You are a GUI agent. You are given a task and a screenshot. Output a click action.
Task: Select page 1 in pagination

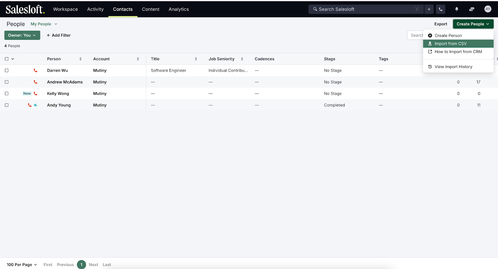click(82, 265)
